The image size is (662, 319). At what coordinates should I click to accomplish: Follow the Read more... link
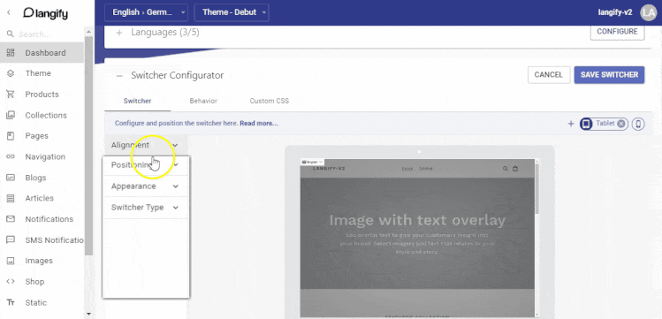pyautogui.click(x=259, y=124)
